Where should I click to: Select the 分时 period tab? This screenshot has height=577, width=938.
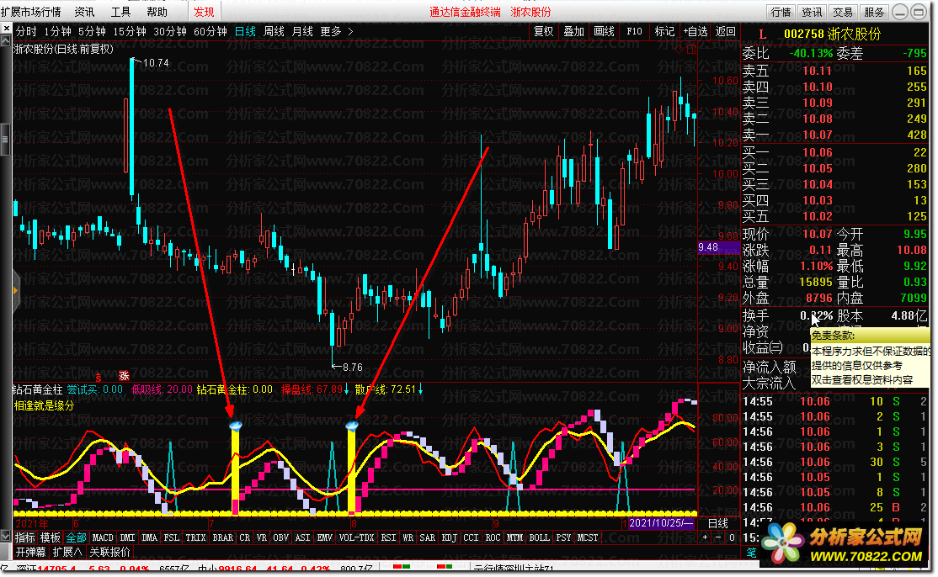click(x=26, y=32)
